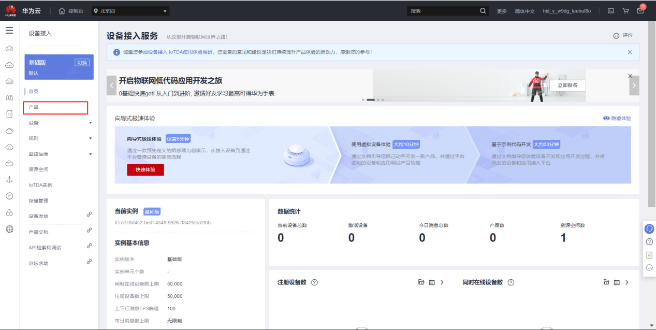The width and height of the screenshot is (656, 330).
Task: Click the 评价 feedback smiley link
Action: tap(623, 36)
